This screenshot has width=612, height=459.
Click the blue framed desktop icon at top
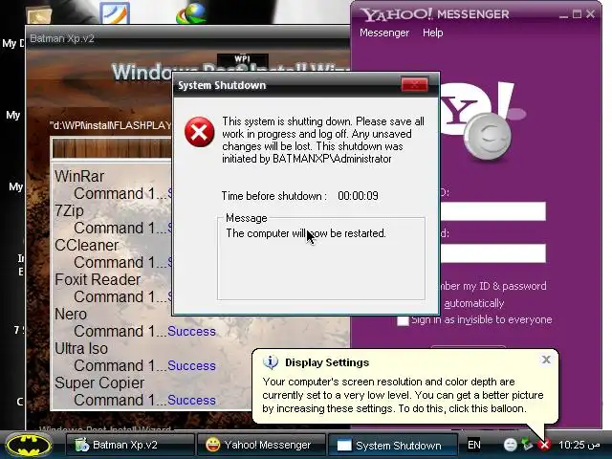(115, 12)
